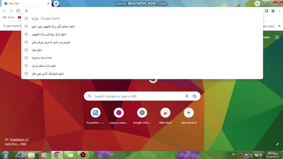Click the customize page pencil icon

[x=277, y=144]
